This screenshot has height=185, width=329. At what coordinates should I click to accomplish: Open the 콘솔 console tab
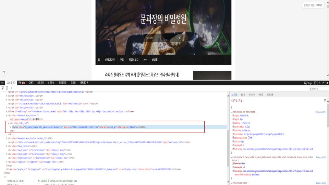[21, 83]
